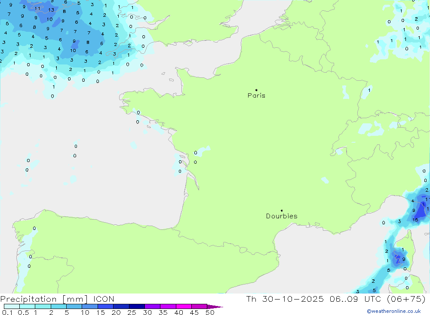Screen dimensions: 430x315
Task: Select the Dourbies location dot marker
Action: [282, 211]
